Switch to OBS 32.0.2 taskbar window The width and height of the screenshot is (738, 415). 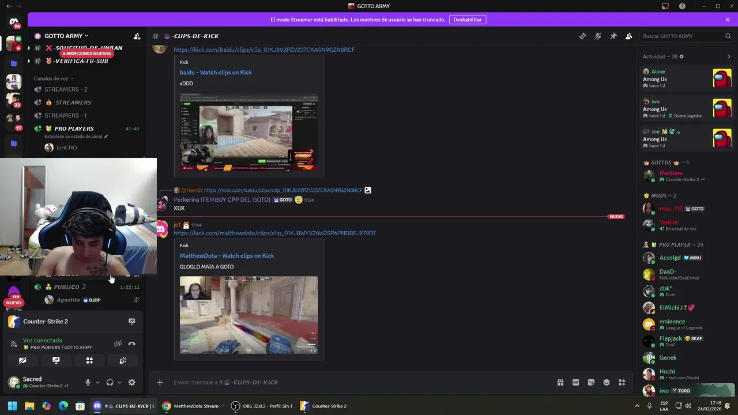click(x=262, y=406)
